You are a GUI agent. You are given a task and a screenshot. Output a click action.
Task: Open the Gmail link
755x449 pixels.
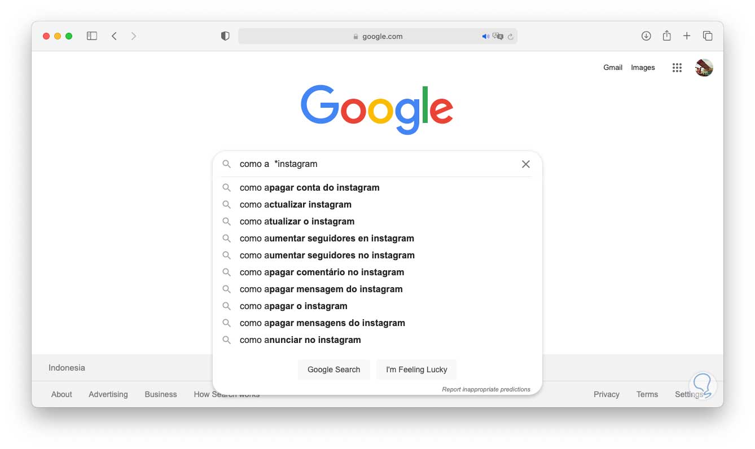point(613,68)
